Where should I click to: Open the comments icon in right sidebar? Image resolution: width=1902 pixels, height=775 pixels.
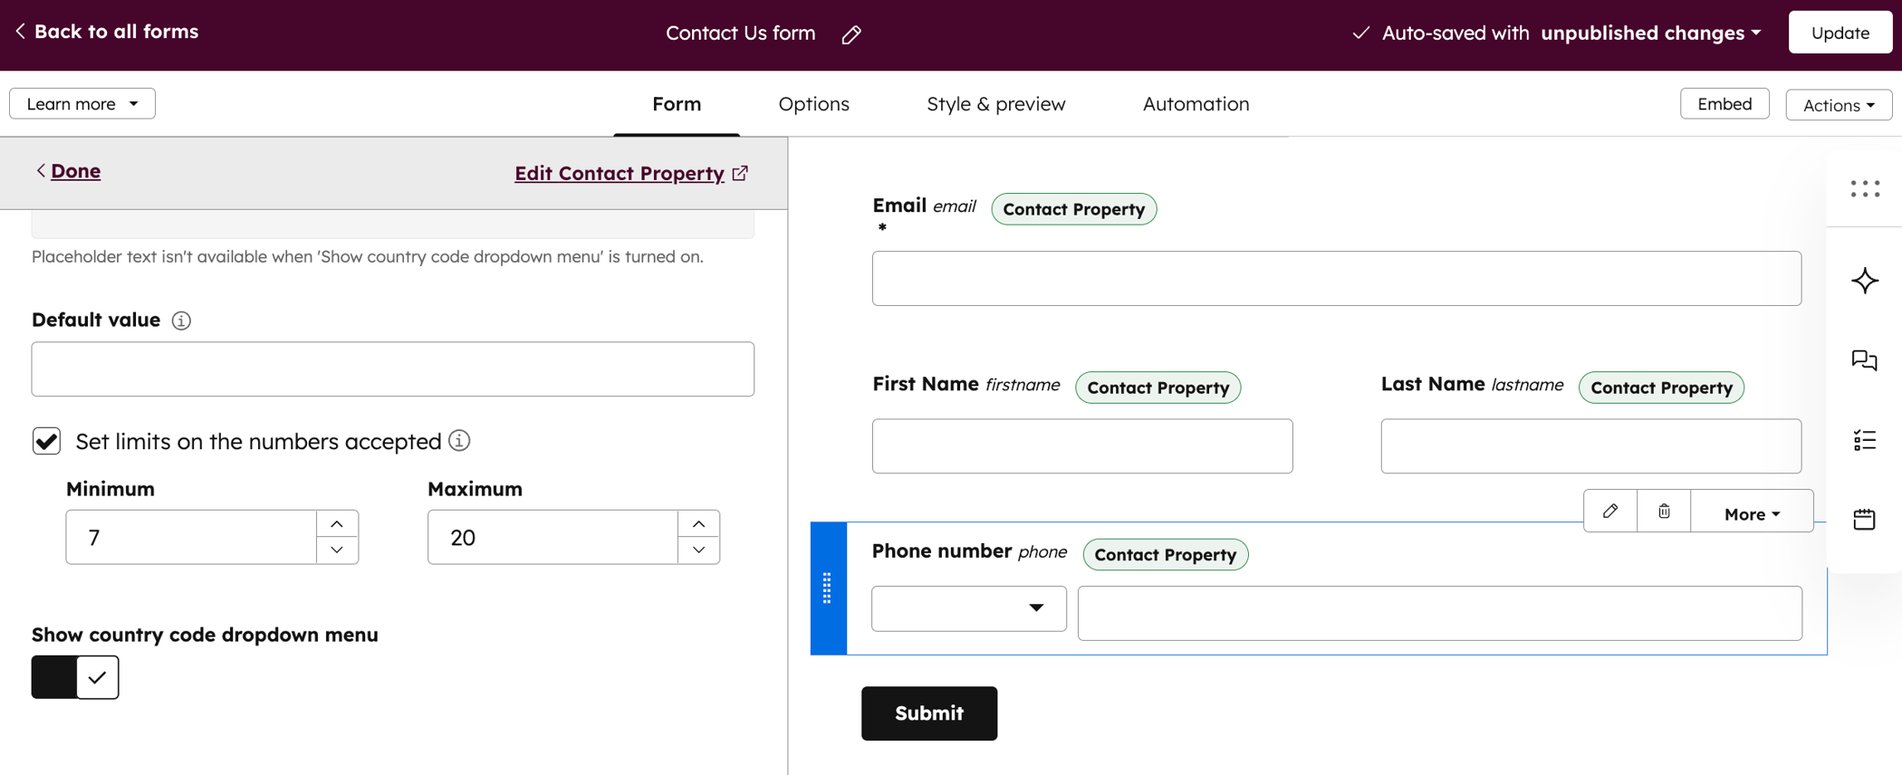1864,360
